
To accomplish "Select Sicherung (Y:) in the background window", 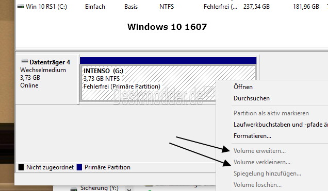I will (99, 188).
